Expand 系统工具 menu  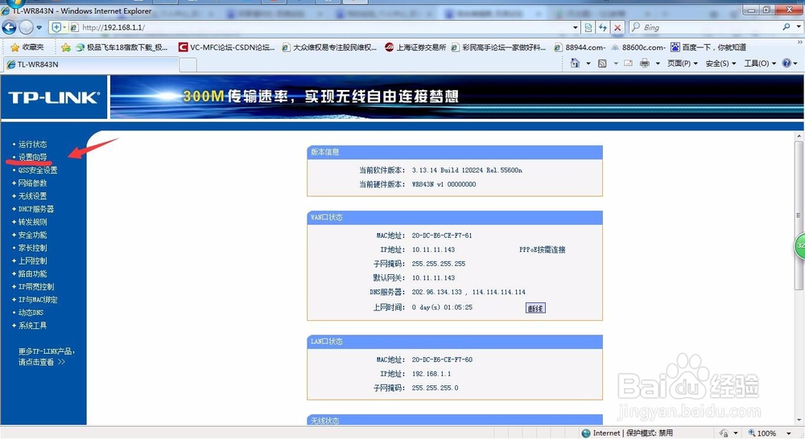[32, 326]
